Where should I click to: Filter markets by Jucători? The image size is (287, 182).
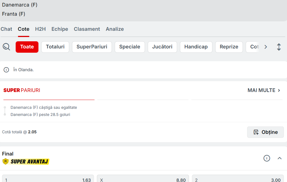point(162,47)
